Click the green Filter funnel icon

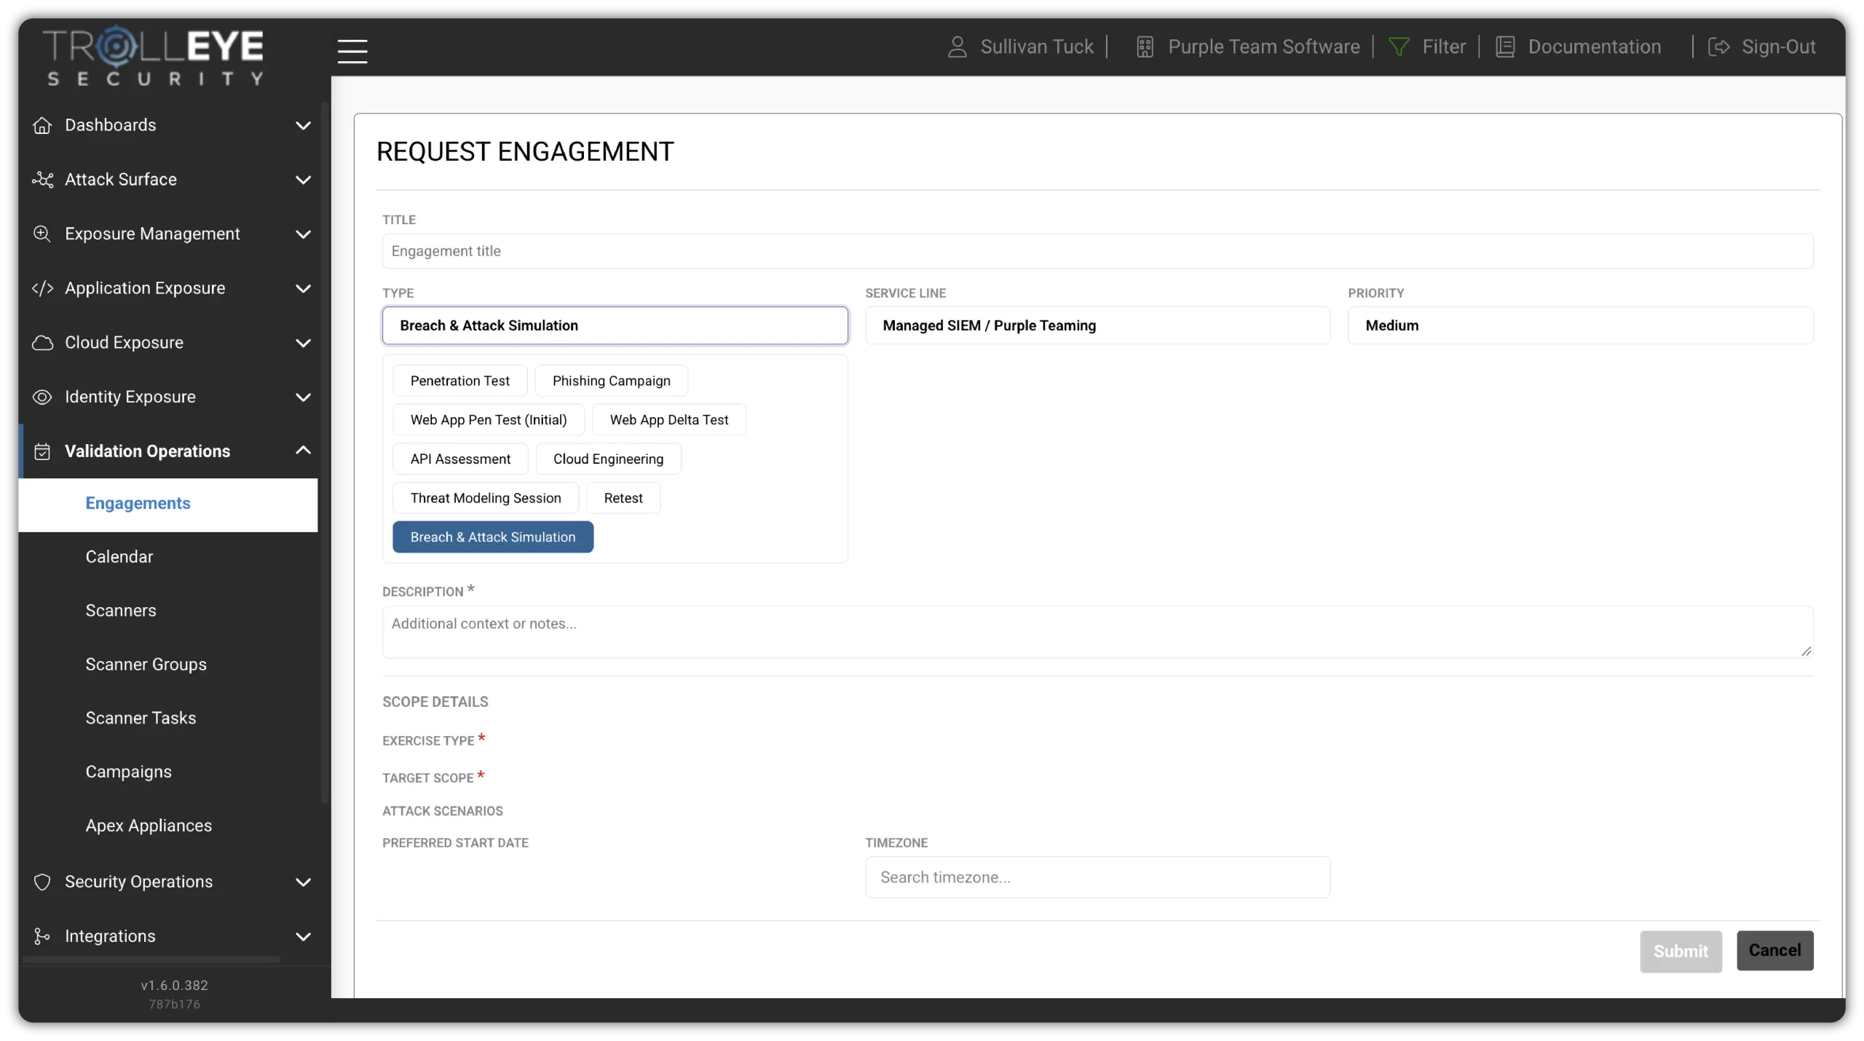tap(1399, 47)
